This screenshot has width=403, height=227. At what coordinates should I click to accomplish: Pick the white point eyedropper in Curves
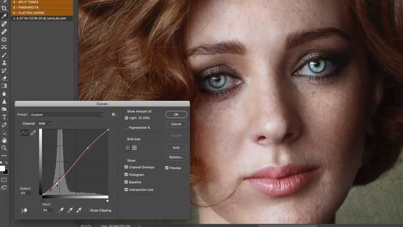79,210
